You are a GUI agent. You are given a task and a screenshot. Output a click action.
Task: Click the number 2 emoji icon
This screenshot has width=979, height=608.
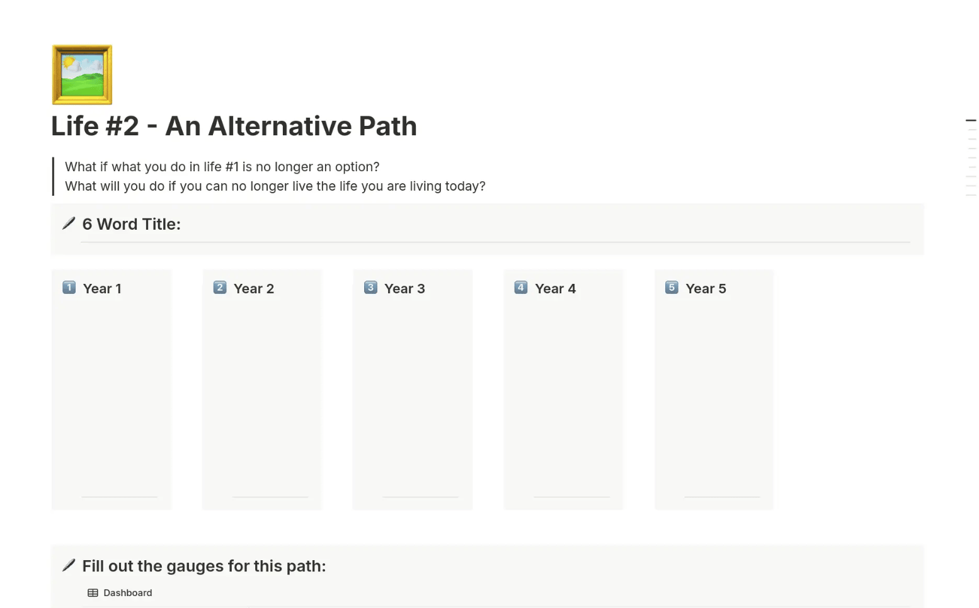(220, 288)
